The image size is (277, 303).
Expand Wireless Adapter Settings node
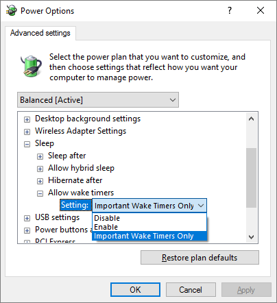[x=27, y=132]
